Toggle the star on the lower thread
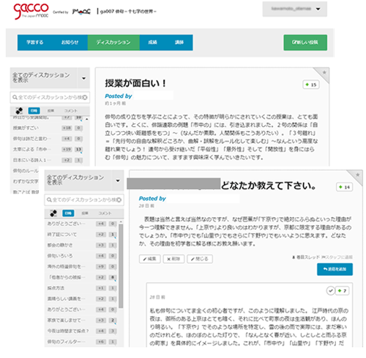 [357, 175]
